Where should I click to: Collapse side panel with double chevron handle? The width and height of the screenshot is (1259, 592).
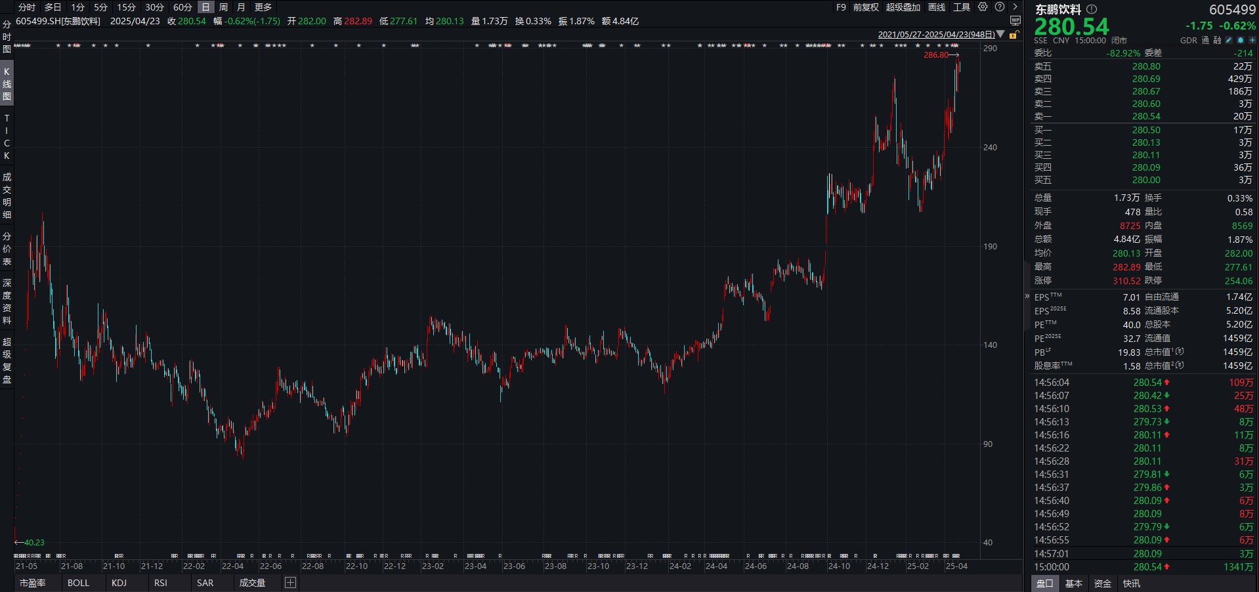coord(1027,297)
